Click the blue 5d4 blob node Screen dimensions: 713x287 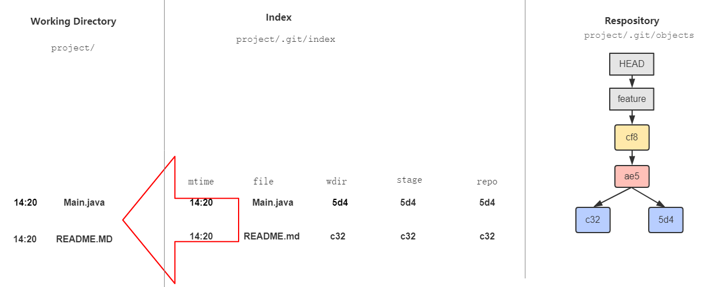coord(666,220)
